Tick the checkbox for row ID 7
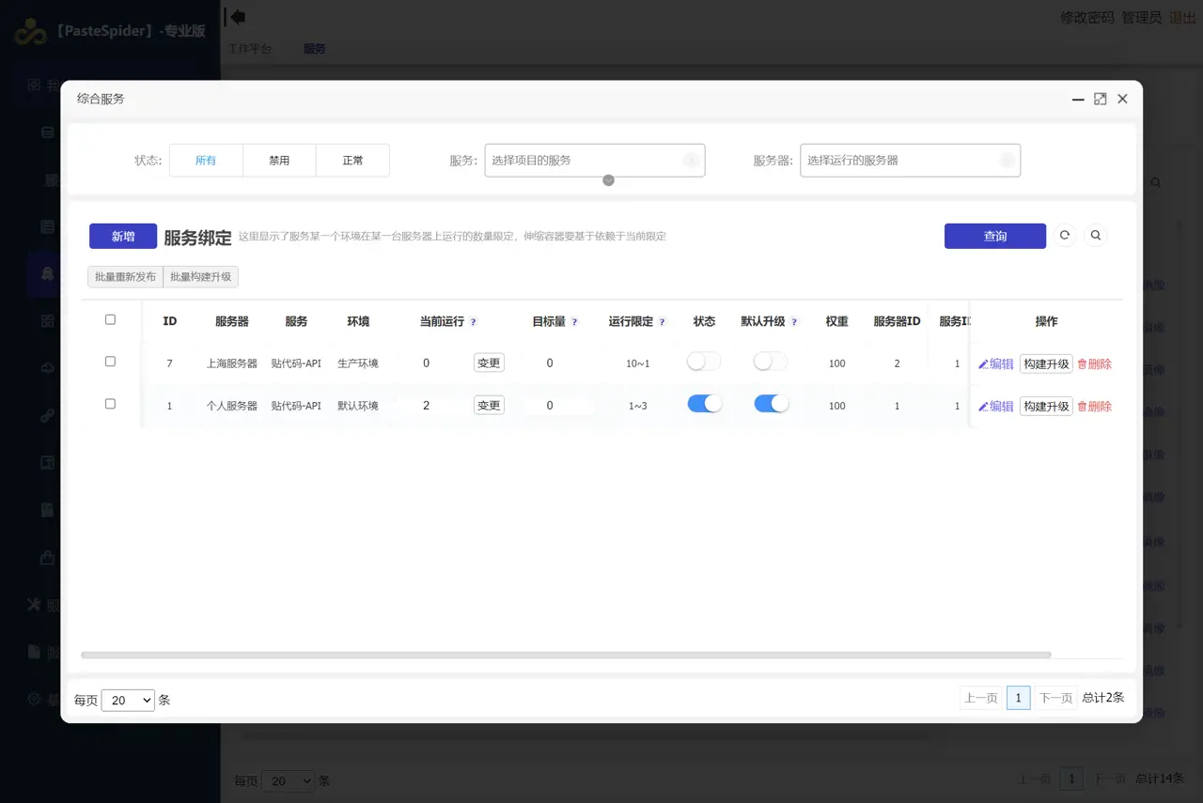1203x803 pixels. [x=110, y=362]
